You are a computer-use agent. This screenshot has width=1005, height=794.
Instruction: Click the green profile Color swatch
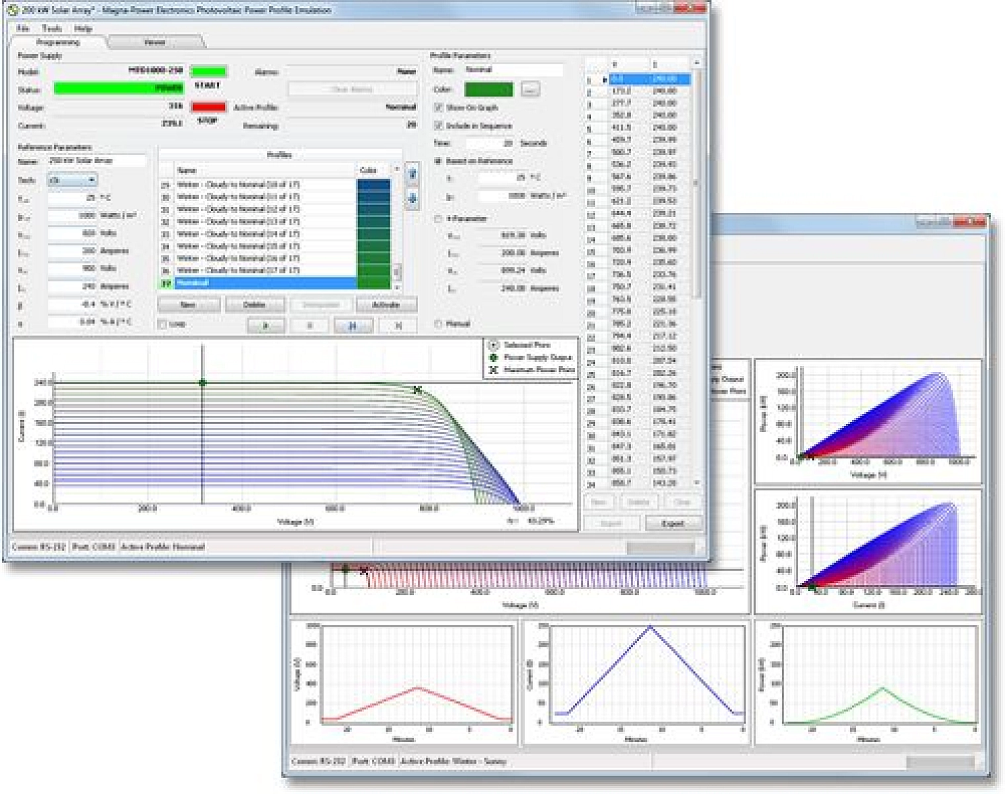coord(489,89)
